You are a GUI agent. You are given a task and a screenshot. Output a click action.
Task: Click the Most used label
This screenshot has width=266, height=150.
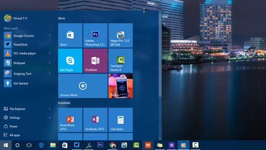[x=10, y=28]
